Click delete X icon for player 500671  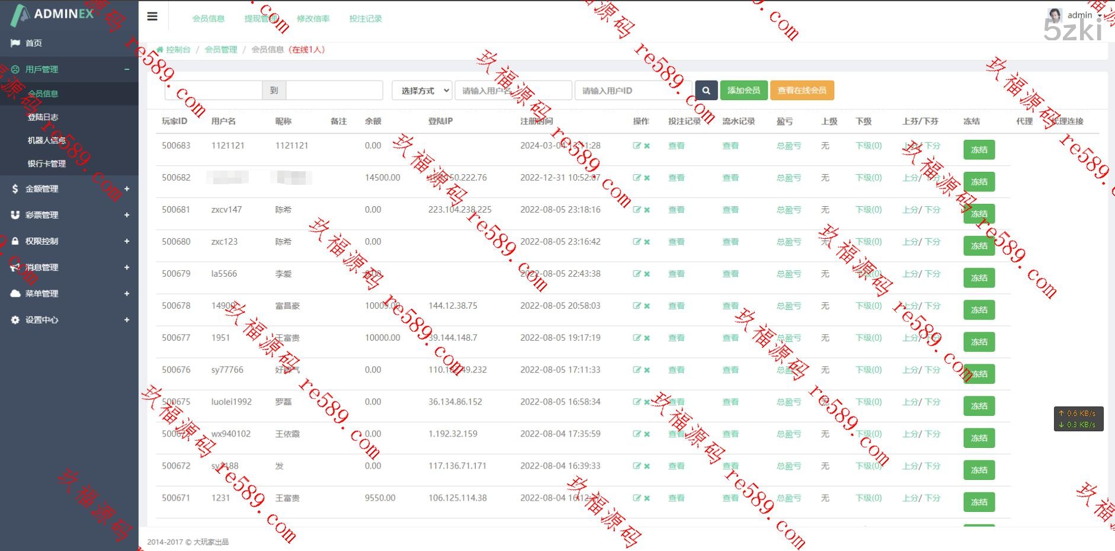pos(647,498)
